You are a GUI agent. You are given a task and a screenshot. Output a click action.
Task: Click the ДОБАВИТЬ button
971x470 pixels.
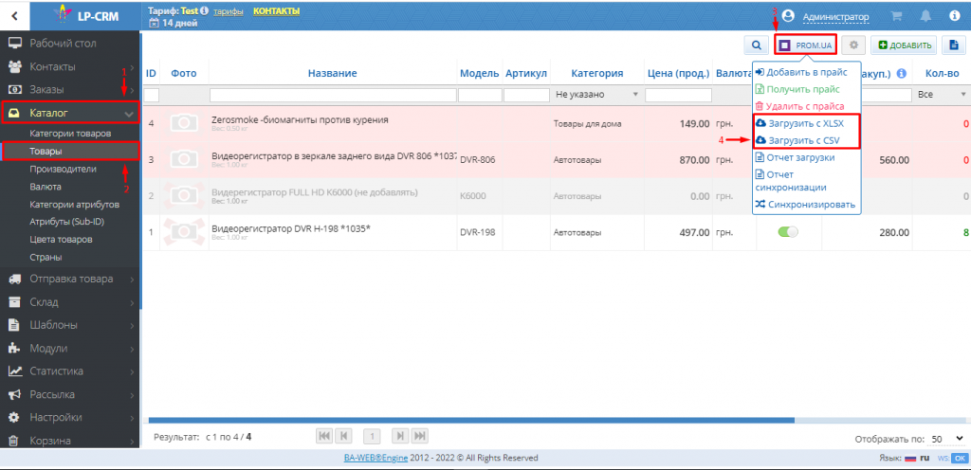click(904, 45)
